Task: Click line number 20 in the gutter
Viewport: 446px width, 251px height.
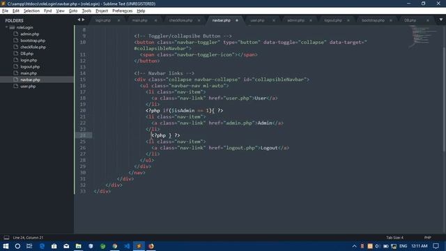Action: coord(82,111)
